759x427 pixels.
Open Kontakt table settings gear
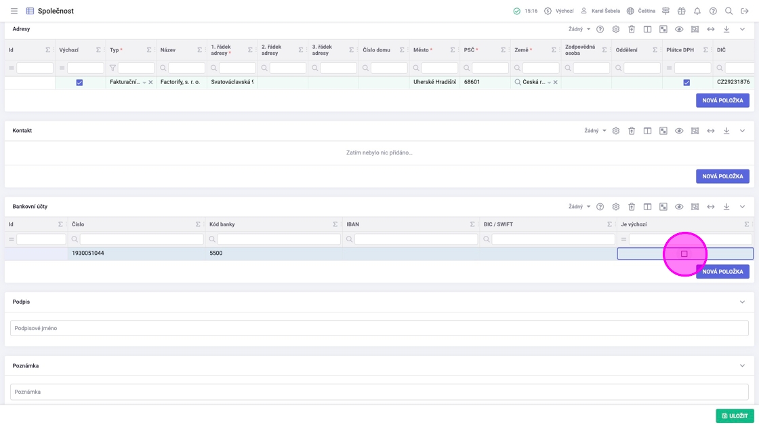coord(616,131)
